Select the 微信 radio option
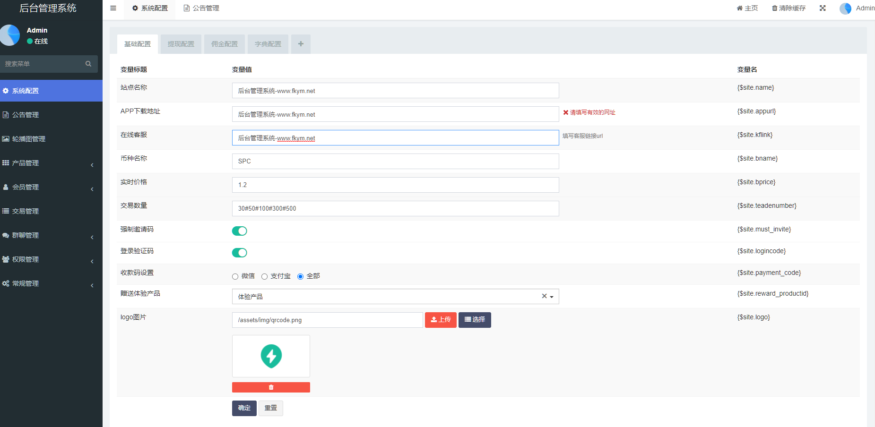This screenshot has height=427, width=875. click(x=235, y=276)
